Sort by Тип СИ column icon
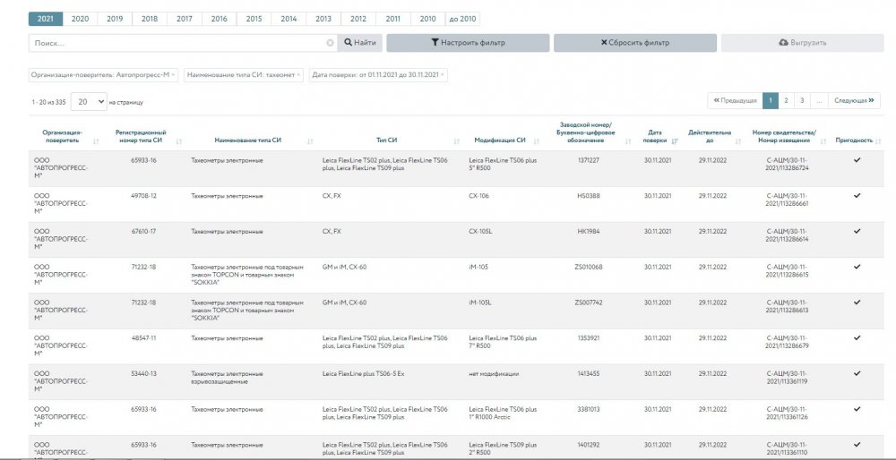 pos(457,141)
